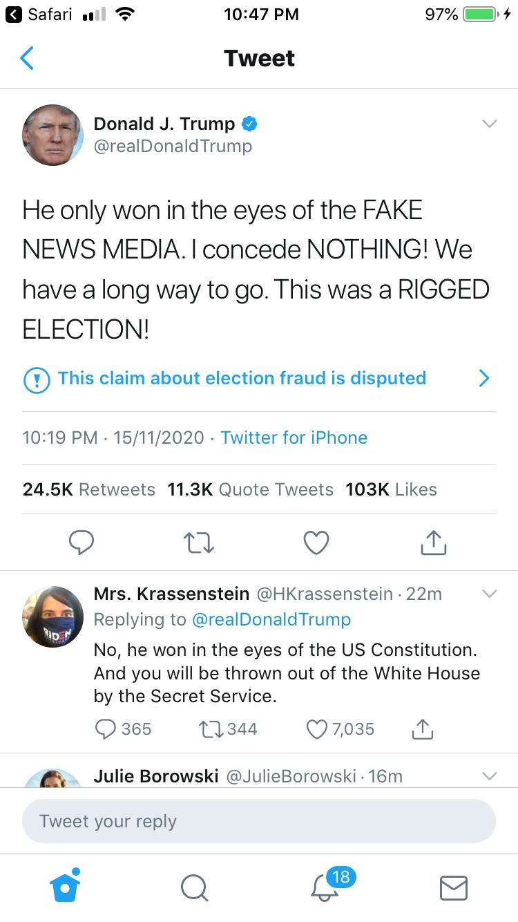Like the main tweet with heart icon
Image resolution: width=518 pixels, height=922 pixels.
click(x=316, y=543)
